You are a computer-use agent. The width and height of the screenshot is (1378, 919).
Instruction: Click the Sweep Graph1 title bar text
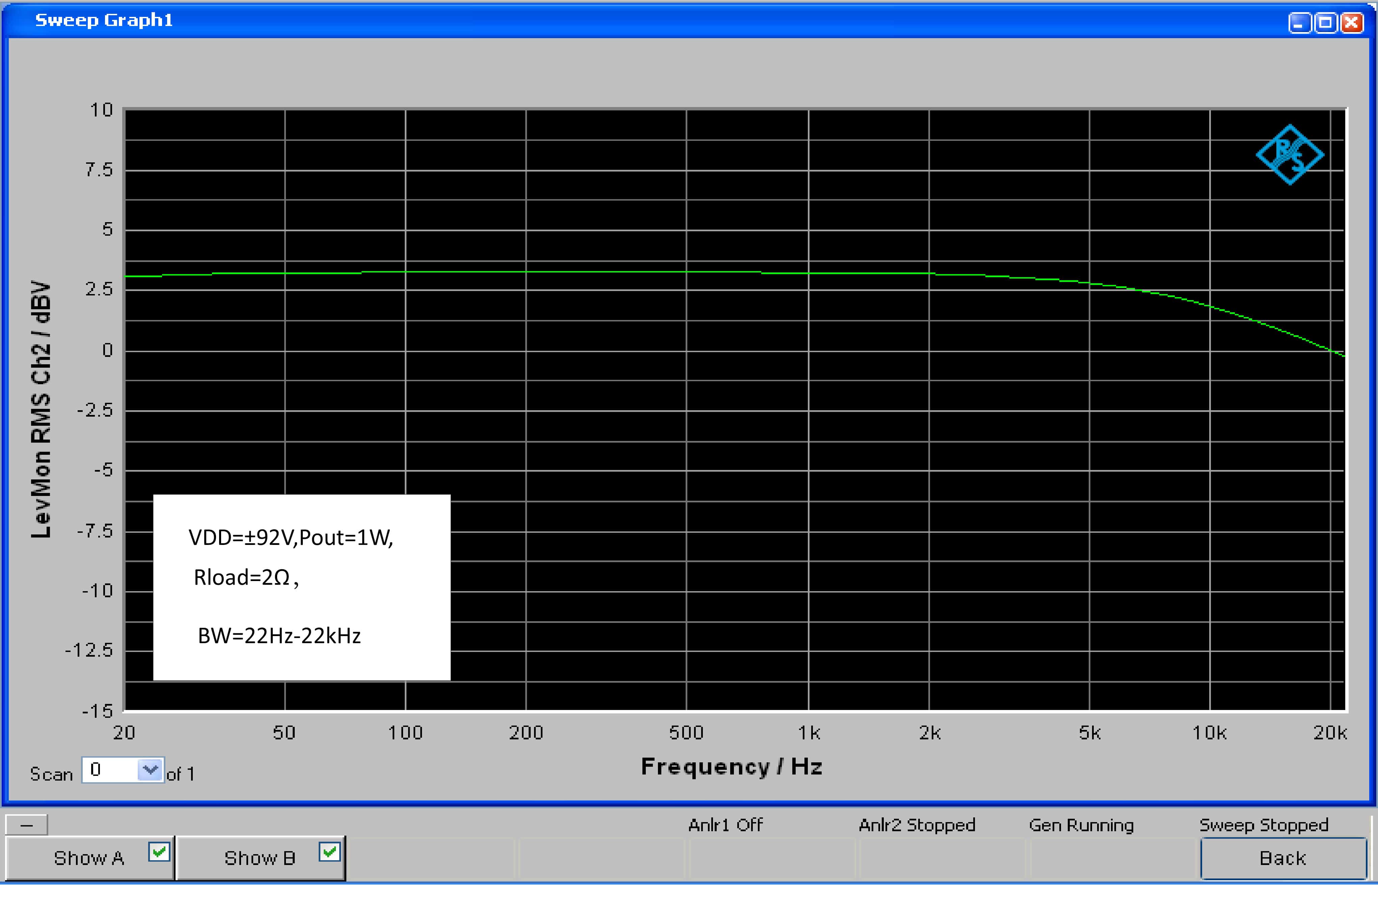(x=104, y=21)
